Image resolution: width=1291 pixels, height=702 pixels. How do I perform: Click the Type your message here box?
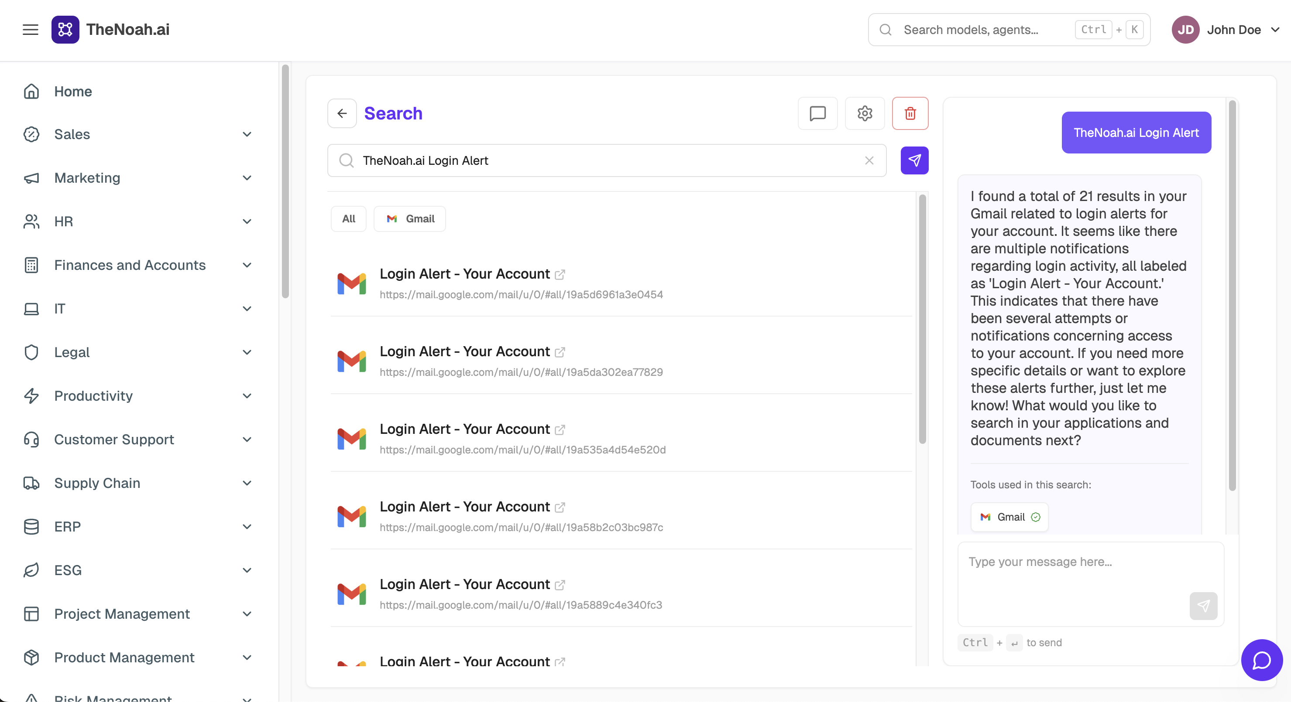[x=1091, y=584]
